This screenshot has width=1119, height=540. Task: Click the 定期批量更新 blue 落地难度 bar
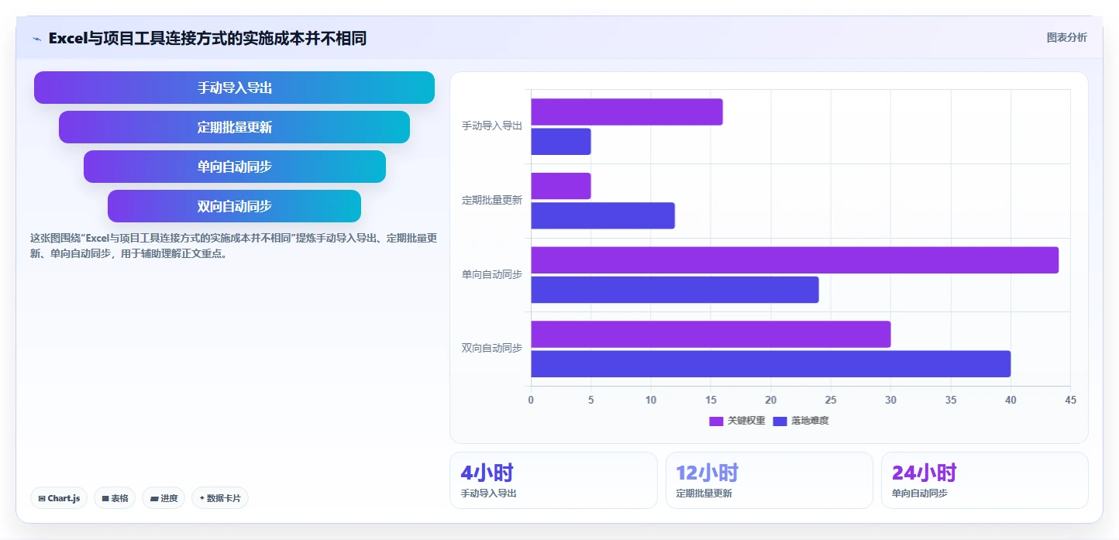[x=602, y=215]
